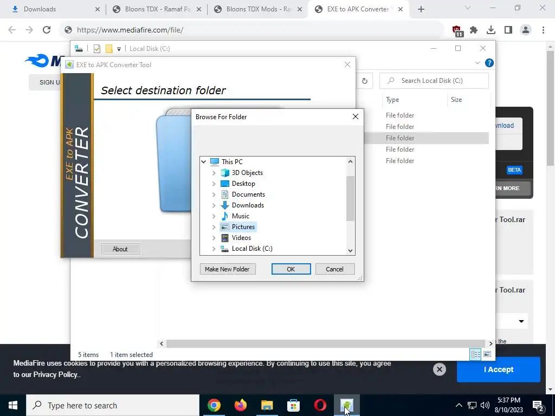The height and width of the screenshot is (416, 555).
Task: Open the Chrome profile avatar
Action: pos(526,30)
